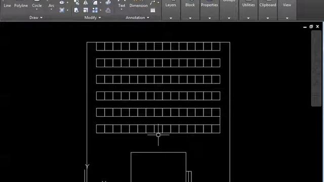Click the Stretch tool icon
Screen dimensions: 324x182
pos(76,10)
